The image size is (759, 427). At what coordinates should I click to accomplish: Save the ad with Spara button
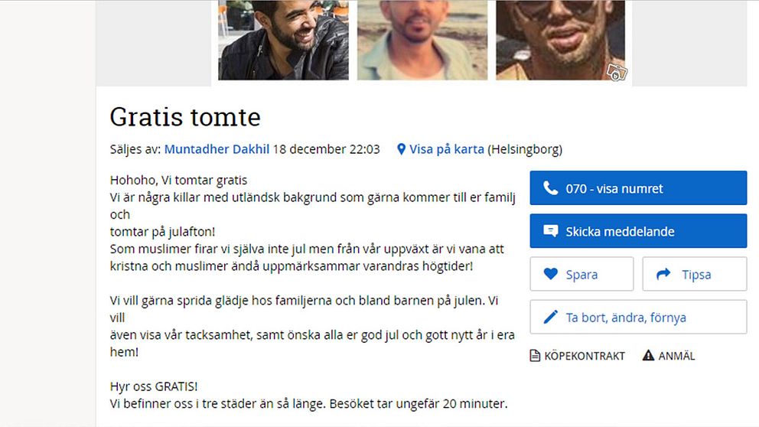(x=581, y=274)
